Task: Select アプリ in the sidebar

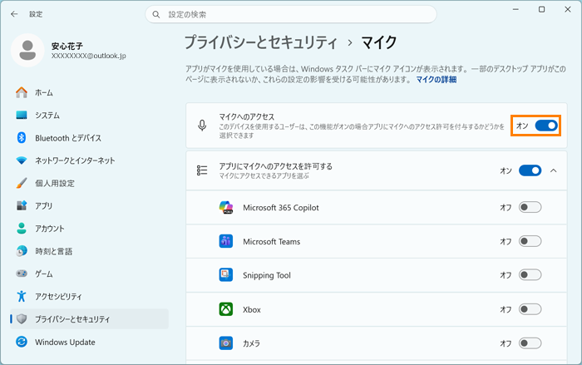Action: tap(89, 205)
